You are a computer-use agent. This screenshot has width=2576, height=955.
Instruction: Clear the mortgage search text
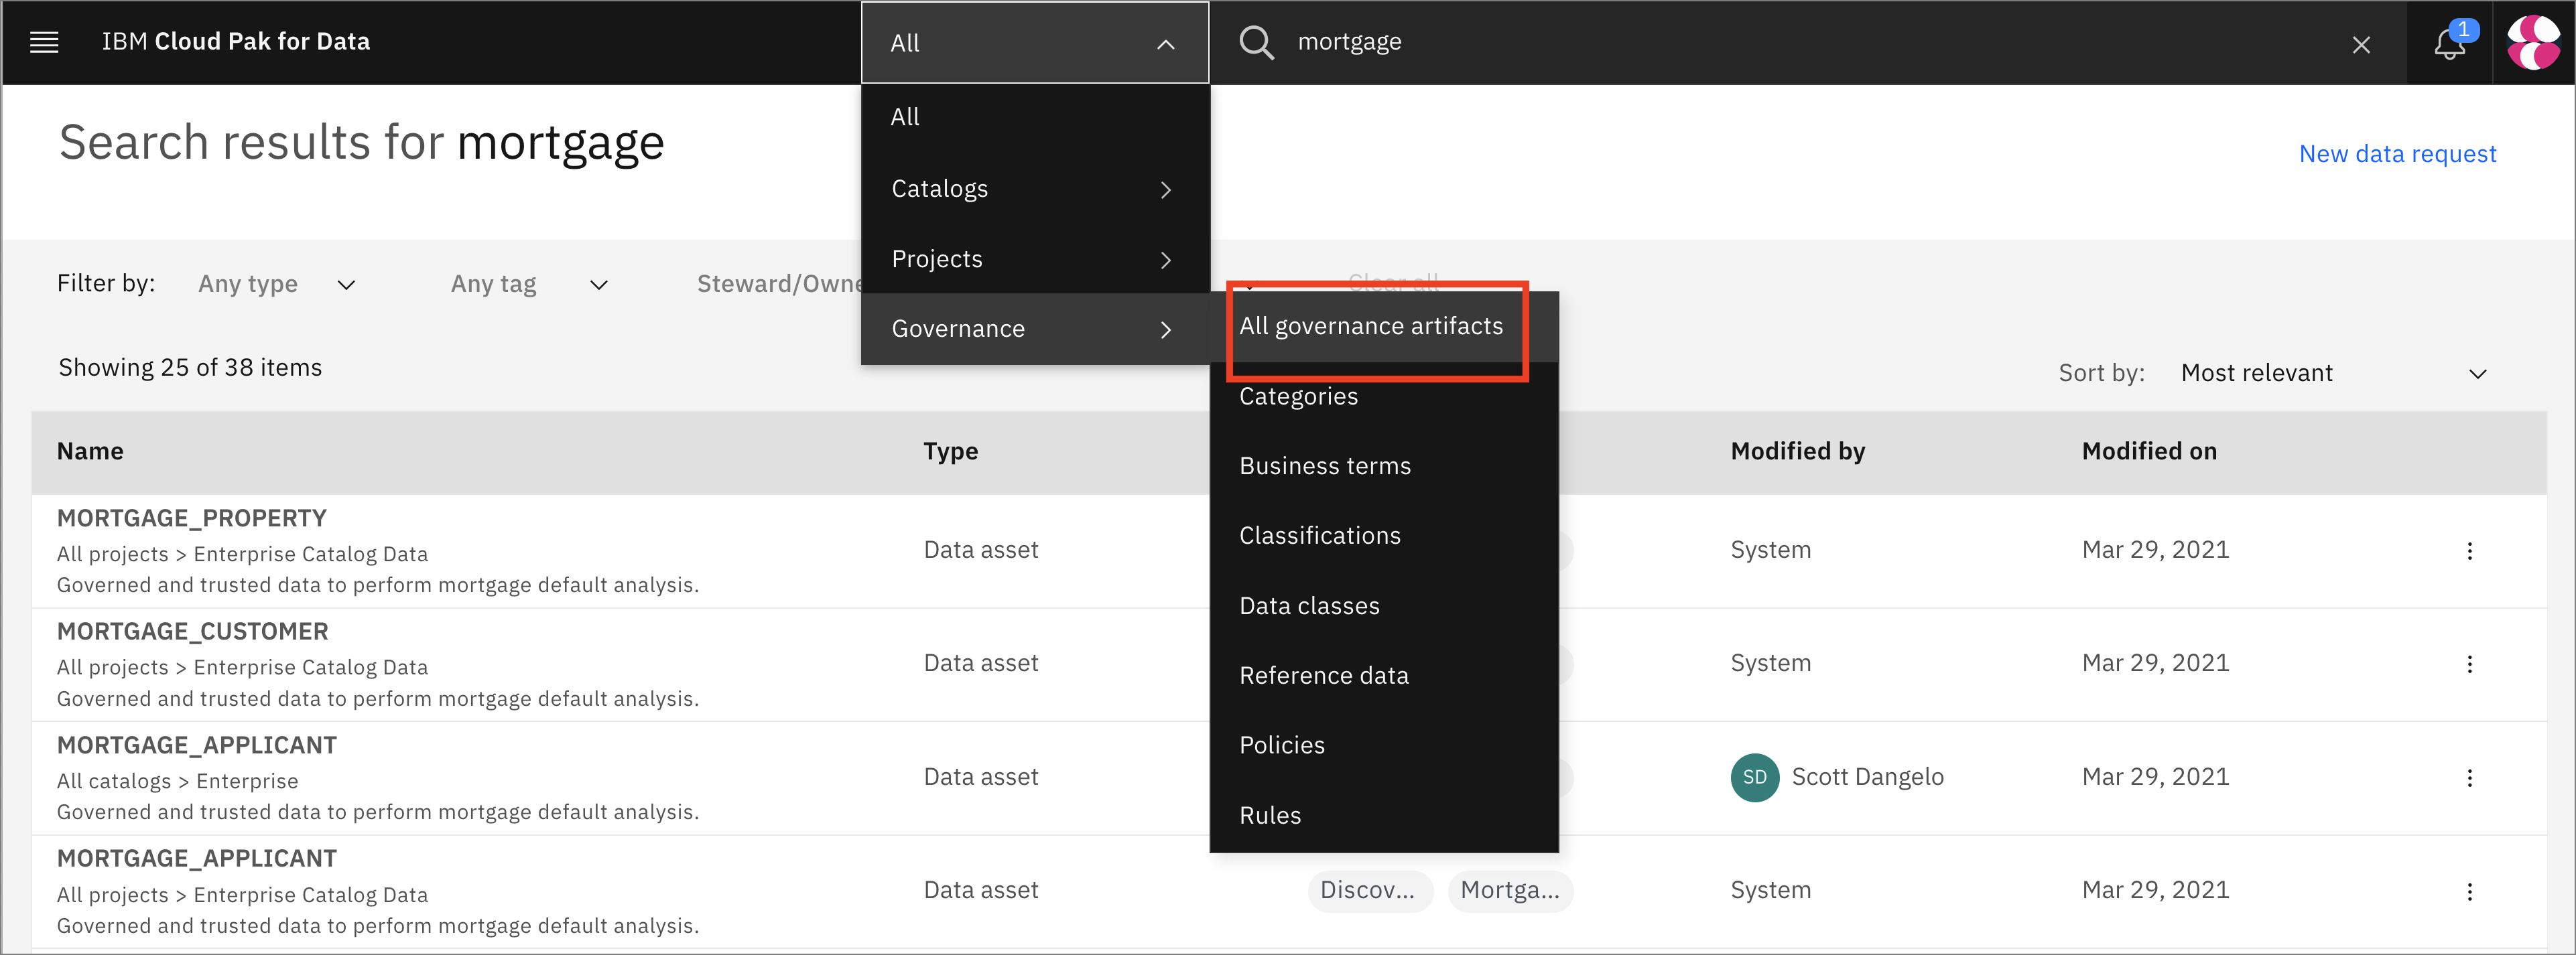[2361, 45]
